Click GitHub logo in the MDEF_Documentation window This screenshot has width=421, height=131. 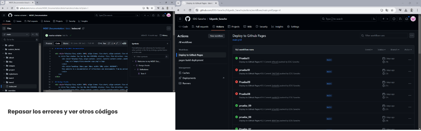[x=10, y=15]
